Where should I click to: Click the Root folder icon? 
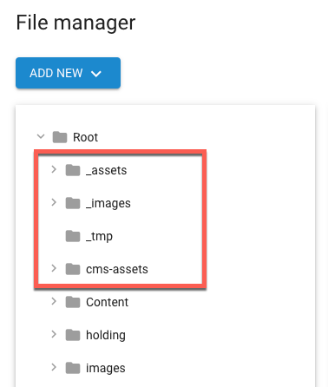(60, 137)
